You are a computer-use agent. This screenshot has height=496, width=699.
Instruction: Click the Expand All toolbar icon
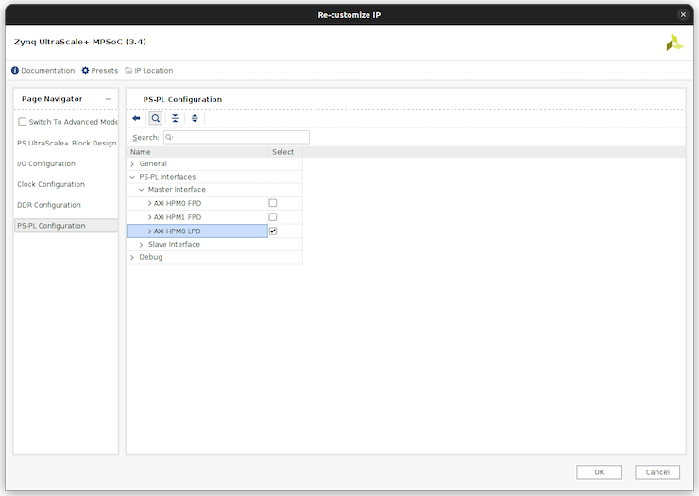point(195,118)
